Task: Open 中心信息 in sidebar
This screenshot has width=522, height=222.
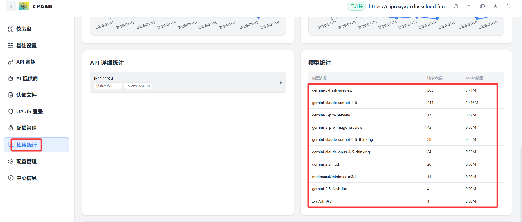Action: point(36,178)
